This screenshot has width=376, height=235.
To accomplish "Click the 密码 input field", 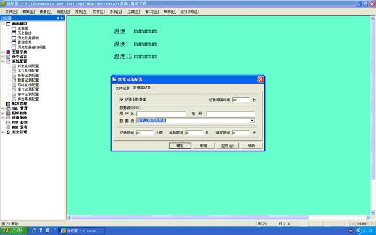I will tap(230, 114).
